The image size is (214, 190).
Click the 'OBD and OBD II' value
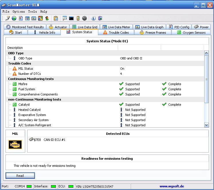click(131, 58)
